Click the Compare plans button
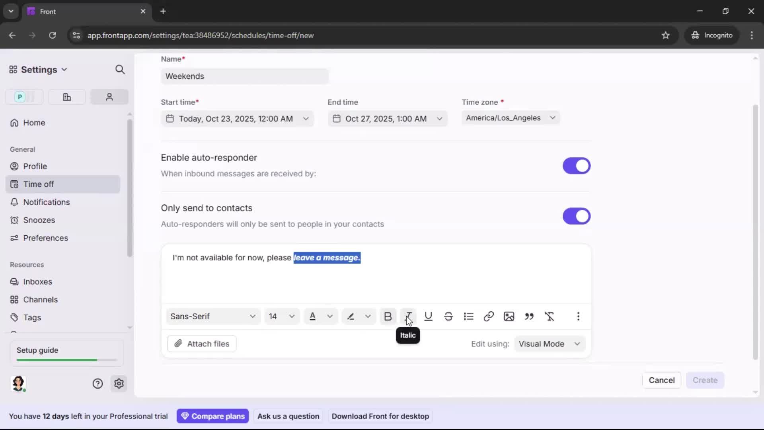764x430 pixels. click(x=213, y=416)
